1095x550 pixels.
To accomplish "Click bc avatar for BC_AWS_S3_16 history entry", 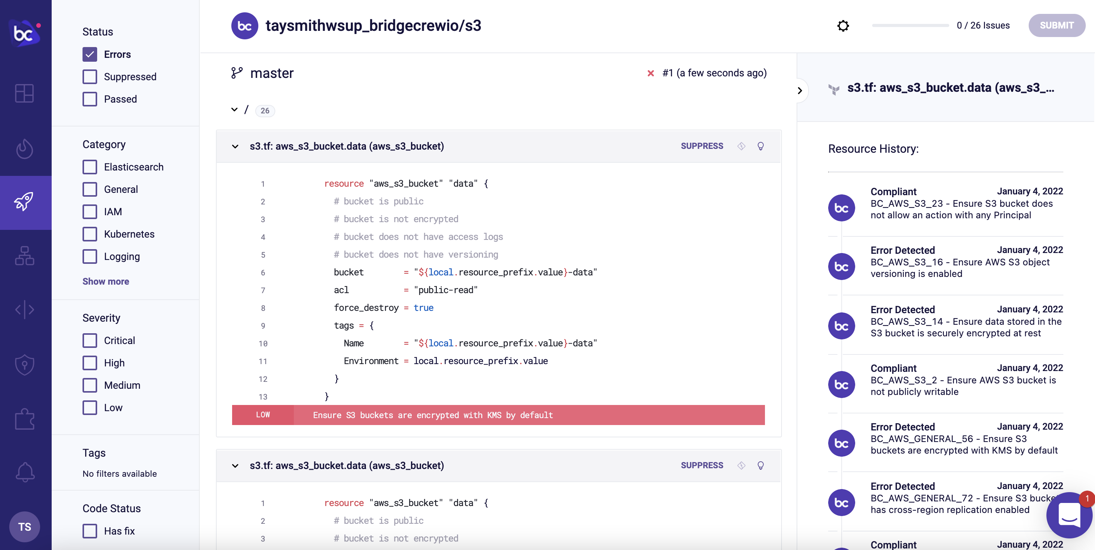I will pos(842,267).
